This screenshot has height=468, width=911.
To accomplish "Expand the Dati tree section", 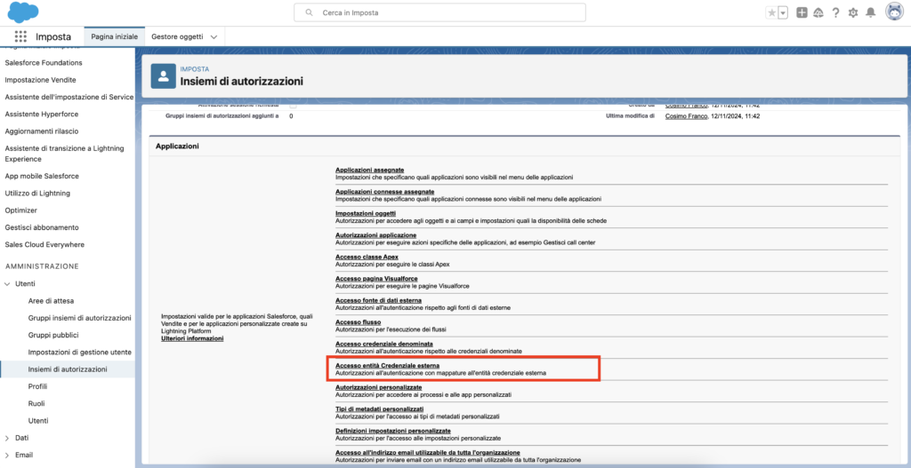I will [9, 438].
